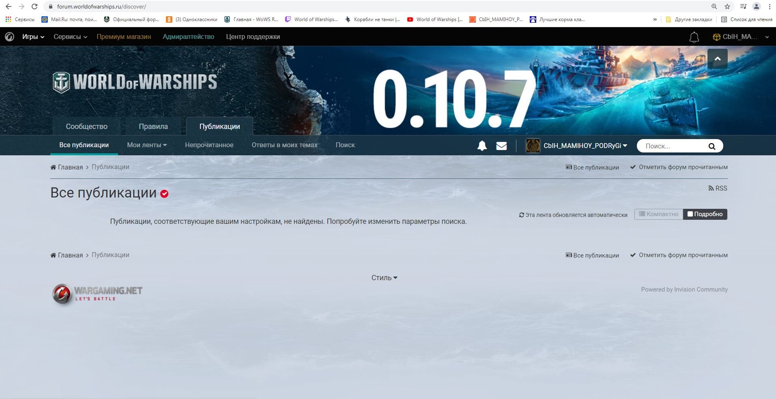Open the Стиль style selector
The height and width of the screenshot is (399, 776).
[x=384, y=278]
